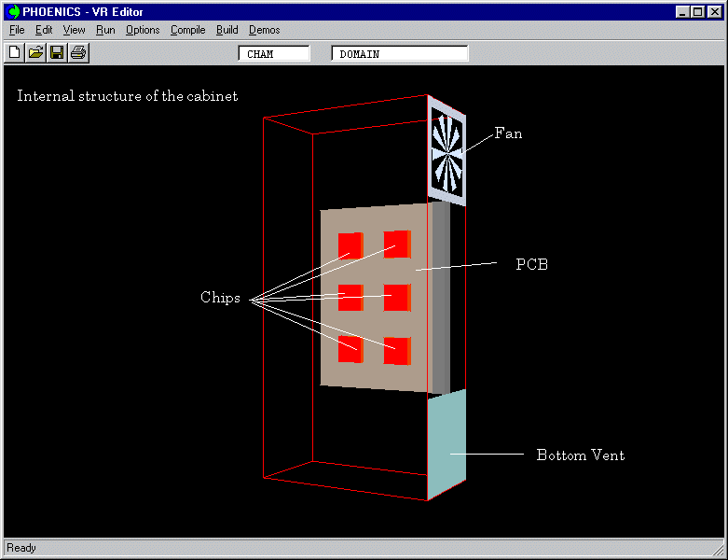
Task: Open the File menu
Action: click(17, 30)
